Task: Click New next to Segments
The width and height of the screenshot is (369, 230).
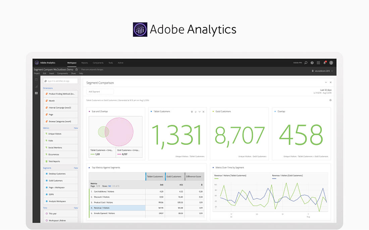Action: (x=76, y=168)
